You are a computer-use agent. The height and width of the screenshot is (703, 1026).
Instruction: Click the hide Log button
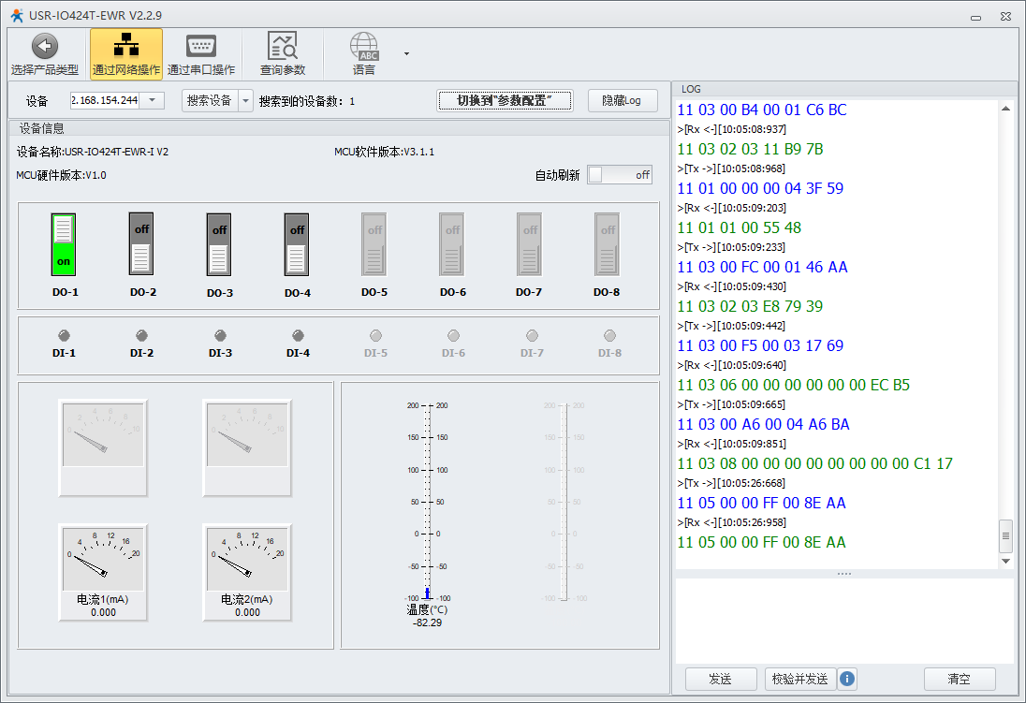click(623, 100)
